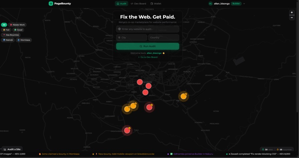Click the allan_bisonga welcome username link
This screenshot has height=158, width=299.
[x=154, y=53]
